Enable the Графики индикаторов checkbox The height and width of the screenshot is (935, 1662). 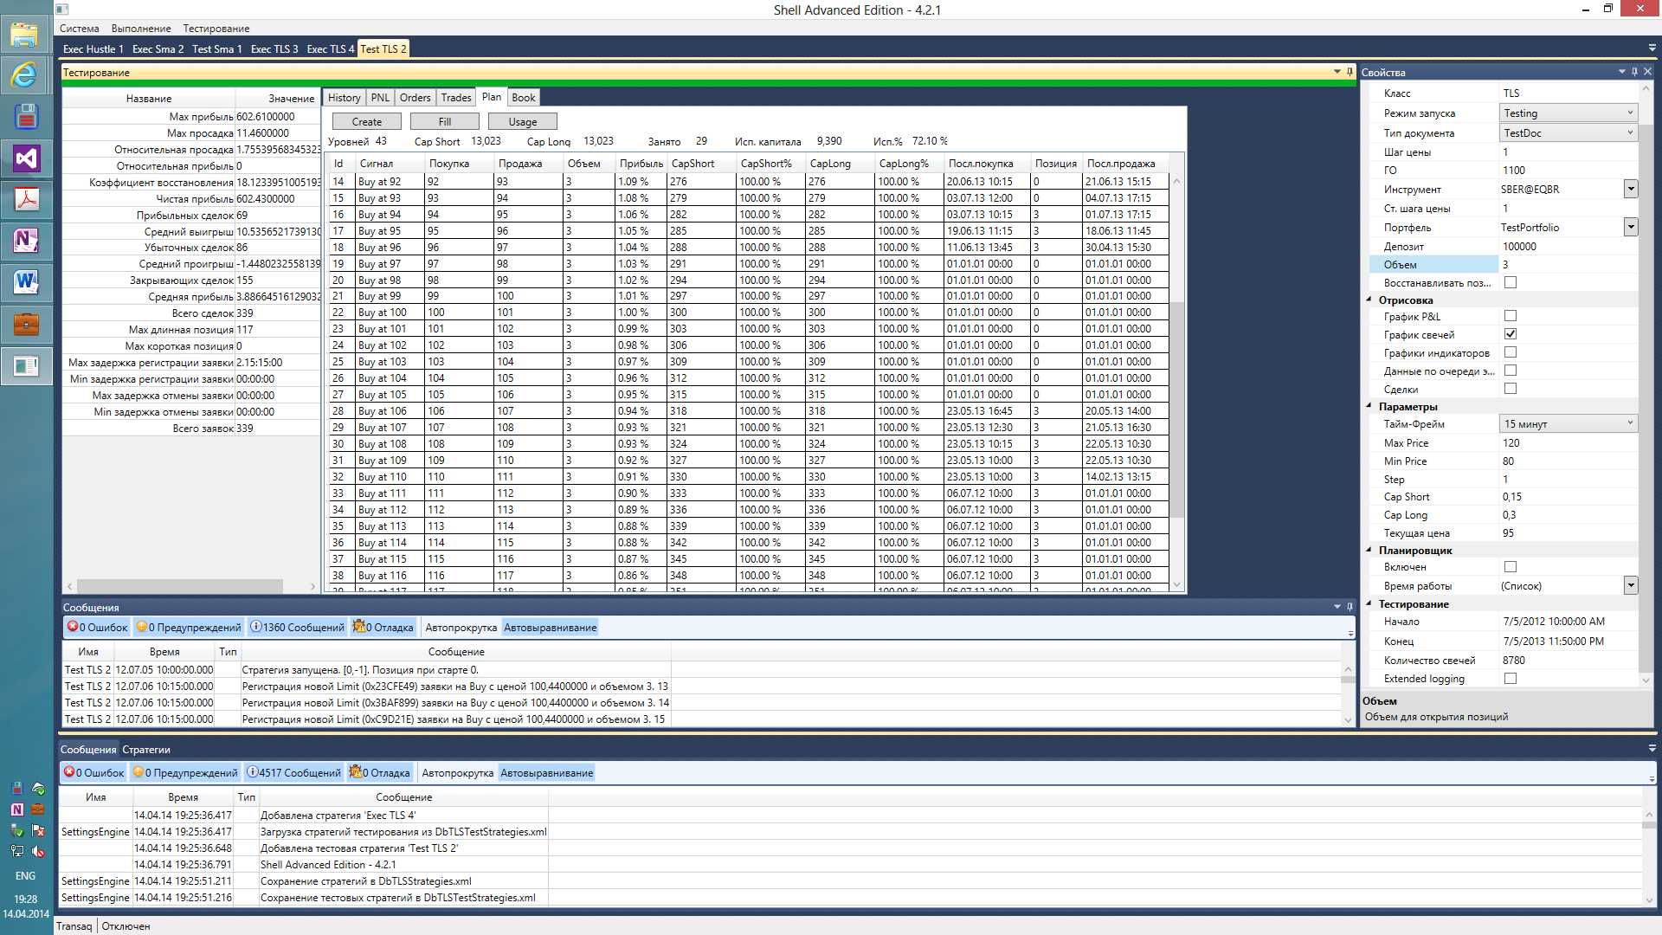(1511, 352)
